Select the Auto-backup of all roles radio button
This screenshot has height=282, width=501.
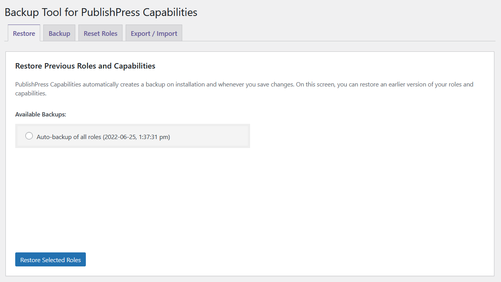tap(29, 136)
